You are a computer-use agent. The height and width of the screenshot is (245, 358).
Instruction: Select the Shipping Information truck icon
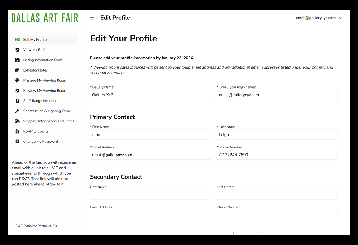coord(18,121)
